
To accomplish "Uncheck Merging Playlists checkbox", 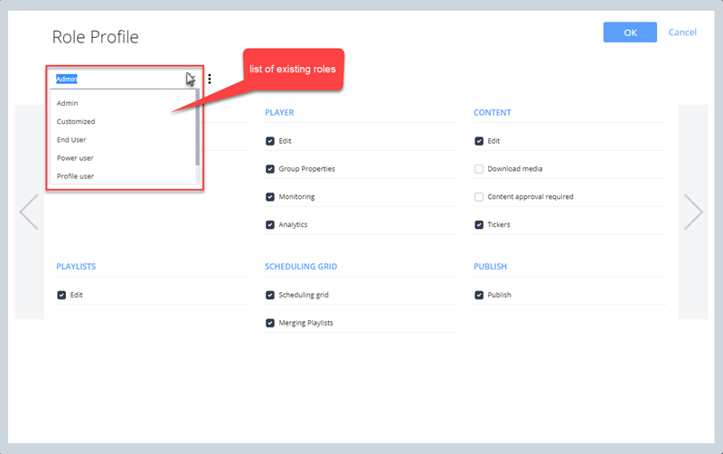I will point(270,323).
